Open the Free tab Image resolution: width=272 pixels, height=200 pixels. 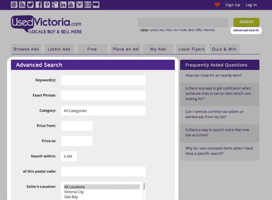click(x=92, y=49)
